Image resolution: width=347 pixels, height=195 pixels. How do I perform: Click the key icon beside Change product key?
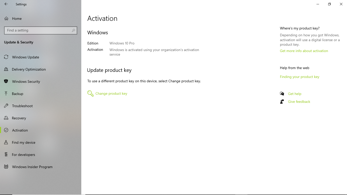[x=90, y=93]
